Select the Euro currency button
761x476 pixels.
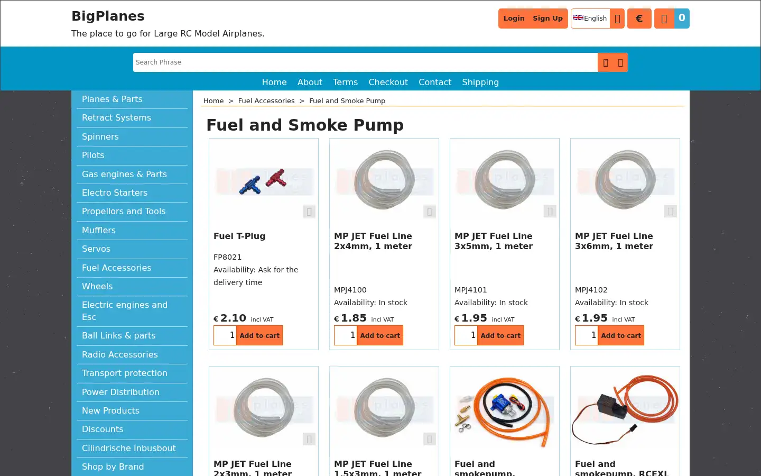click(x=639, y=19)
